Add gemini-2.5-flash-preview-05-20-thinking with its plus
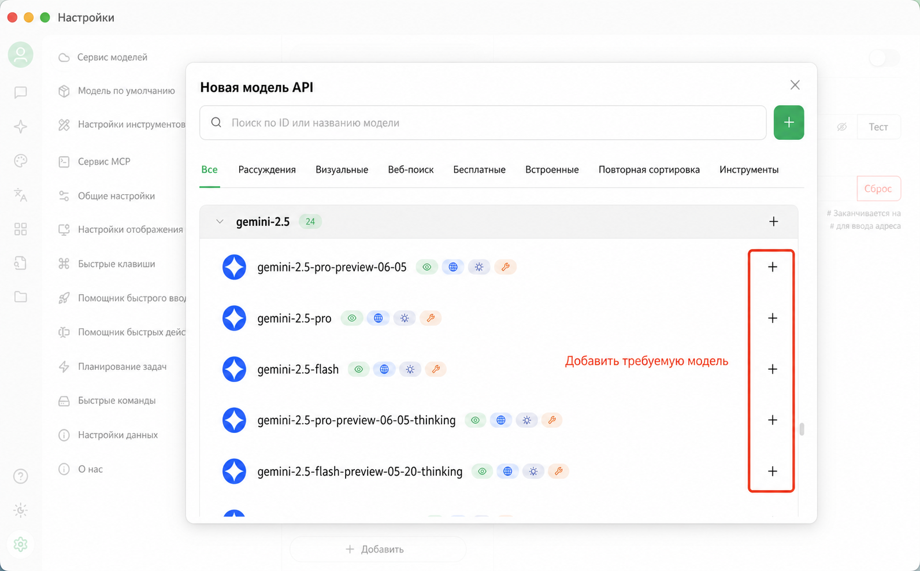The height and width of the screenshot is (571, 920). point(773,472)
